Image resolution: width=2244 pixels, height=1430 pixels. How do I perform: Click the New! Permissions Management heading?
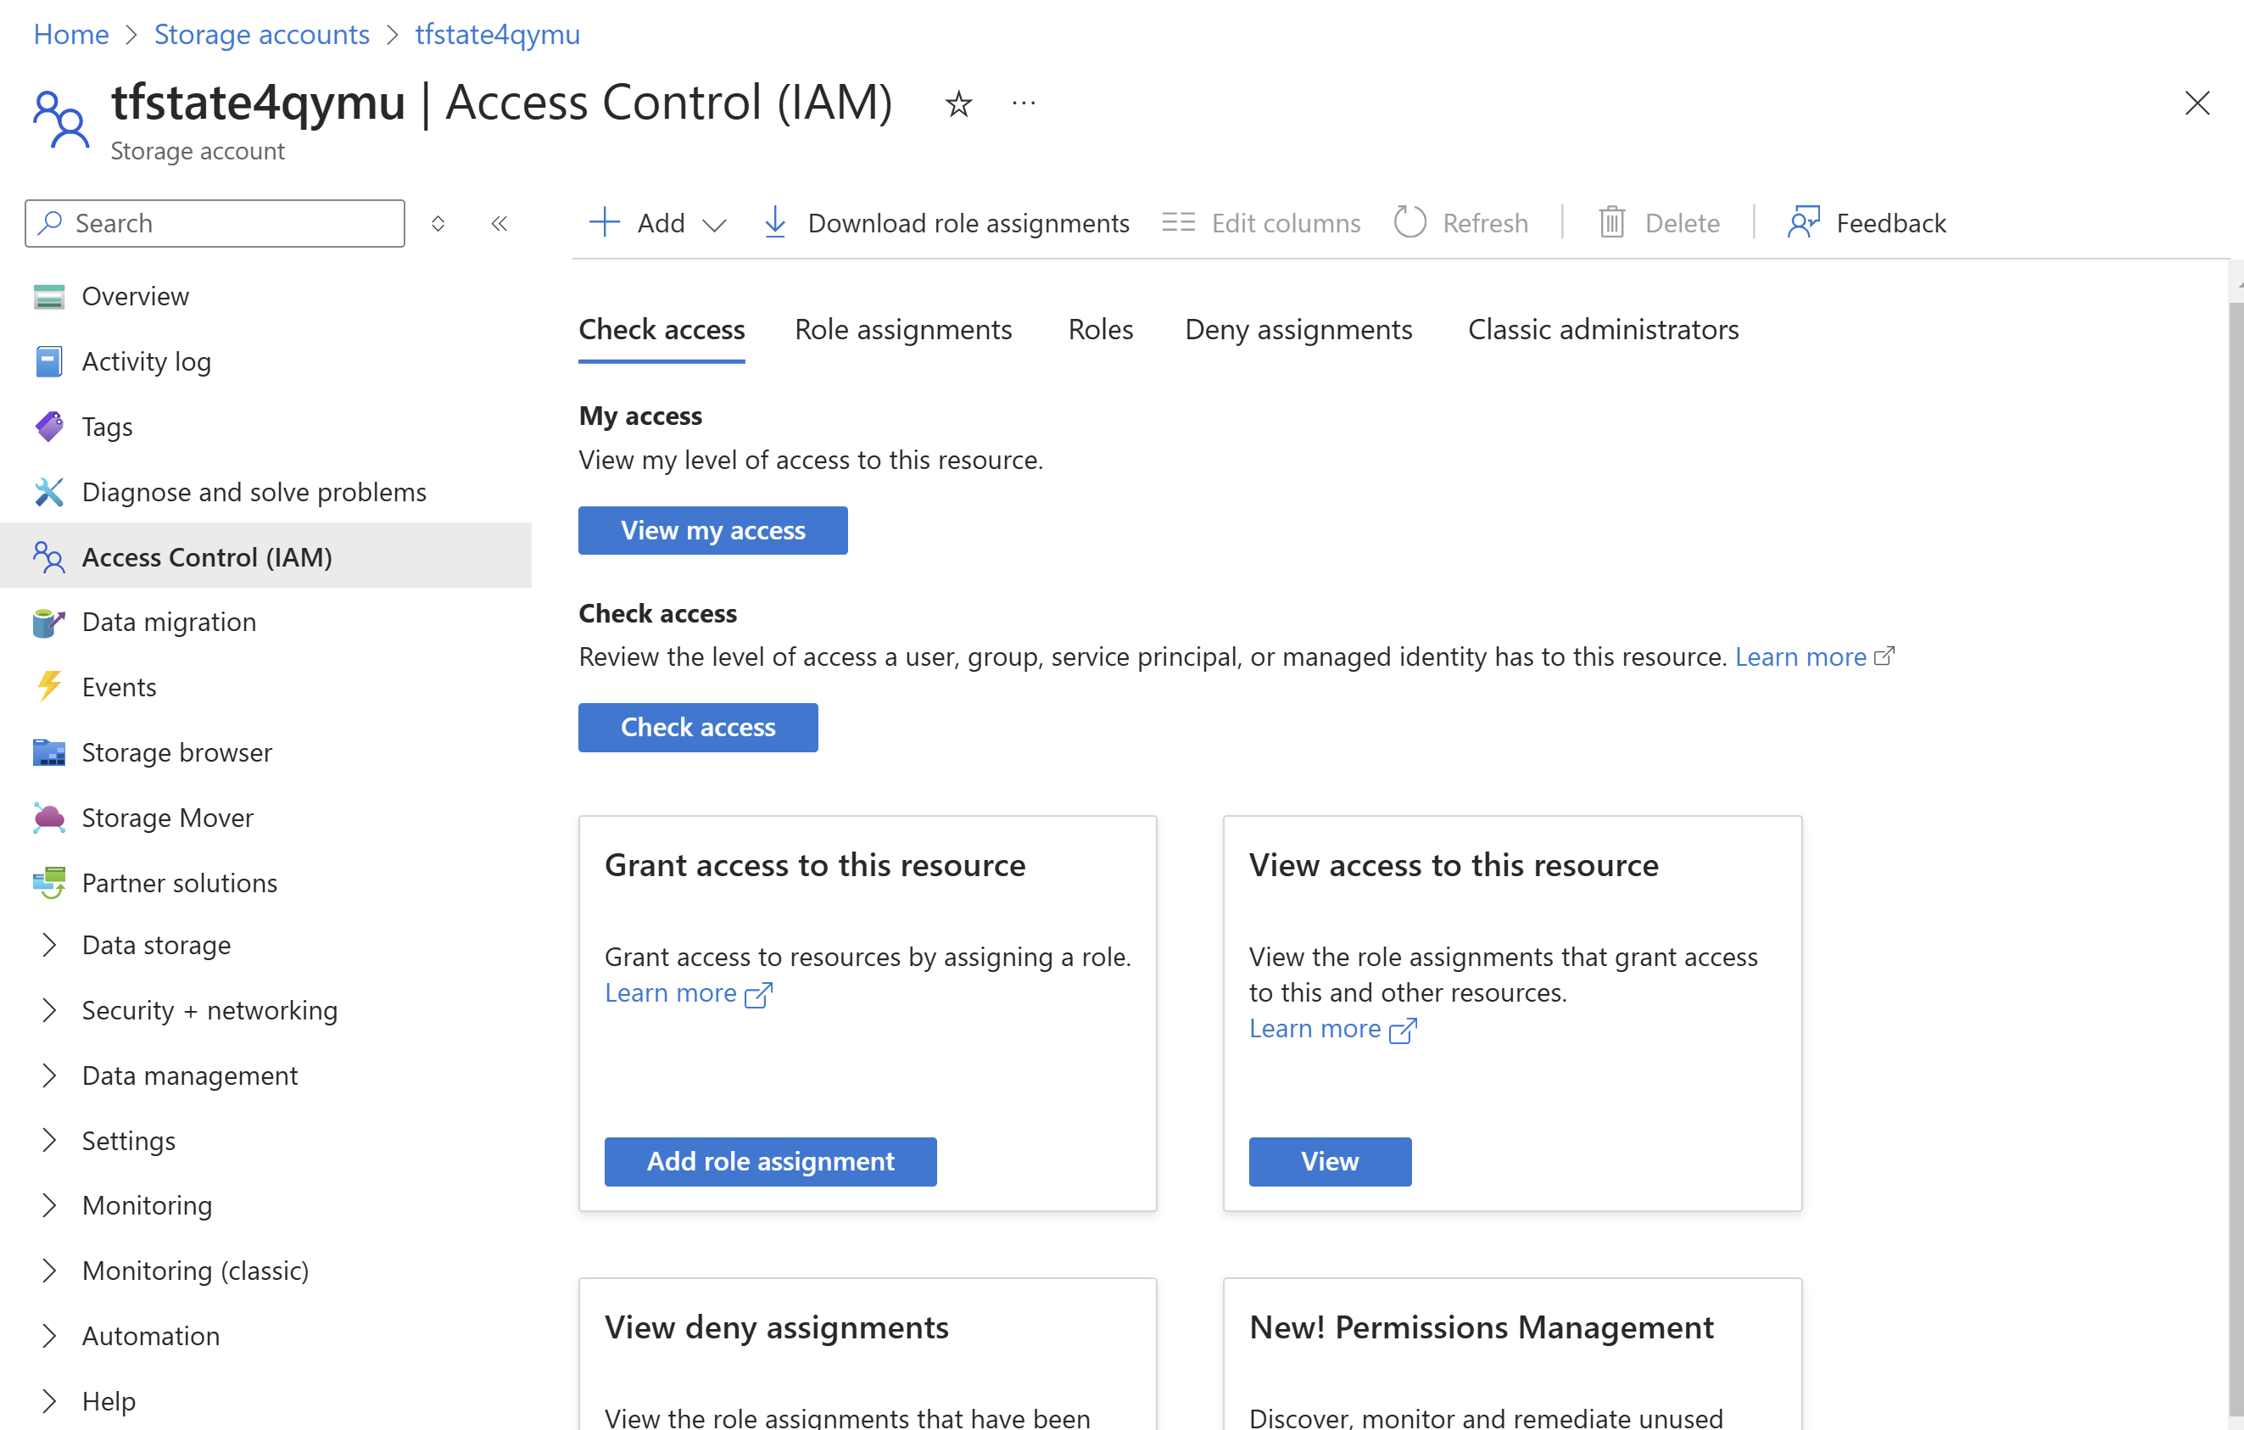1481,1327
